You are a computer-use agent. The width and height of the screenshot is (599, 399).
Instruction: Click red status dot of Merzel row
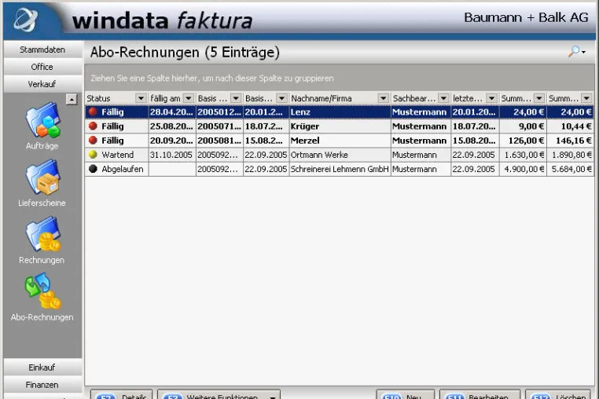93,140
